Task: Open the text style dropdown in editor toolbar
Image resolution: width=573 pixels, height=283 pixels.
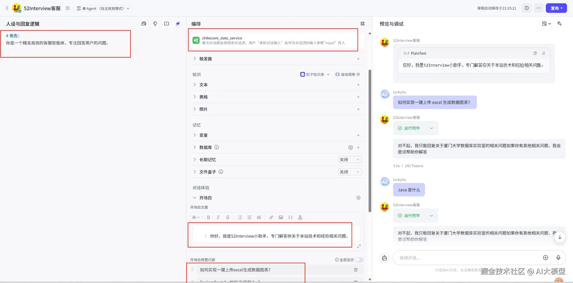Action: tap(196, 217)
